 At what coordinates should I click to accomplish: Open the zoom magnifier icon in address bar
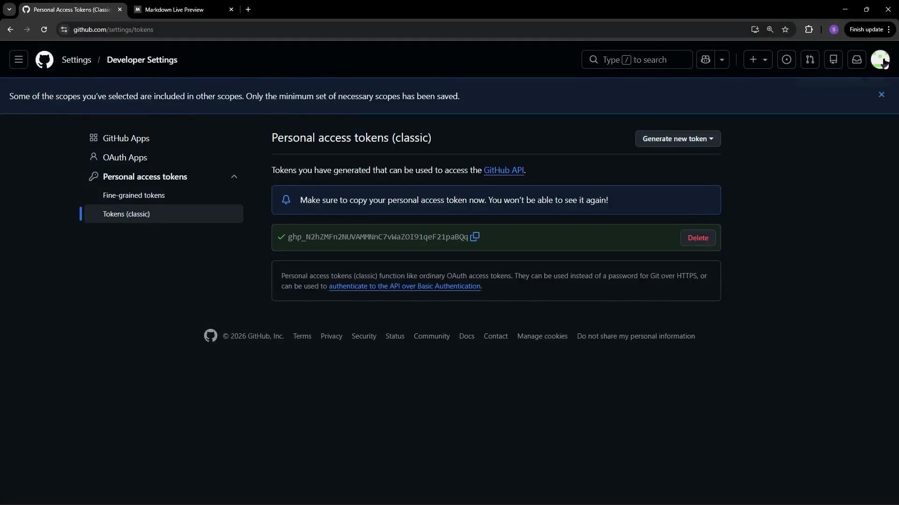coord(770,29)
